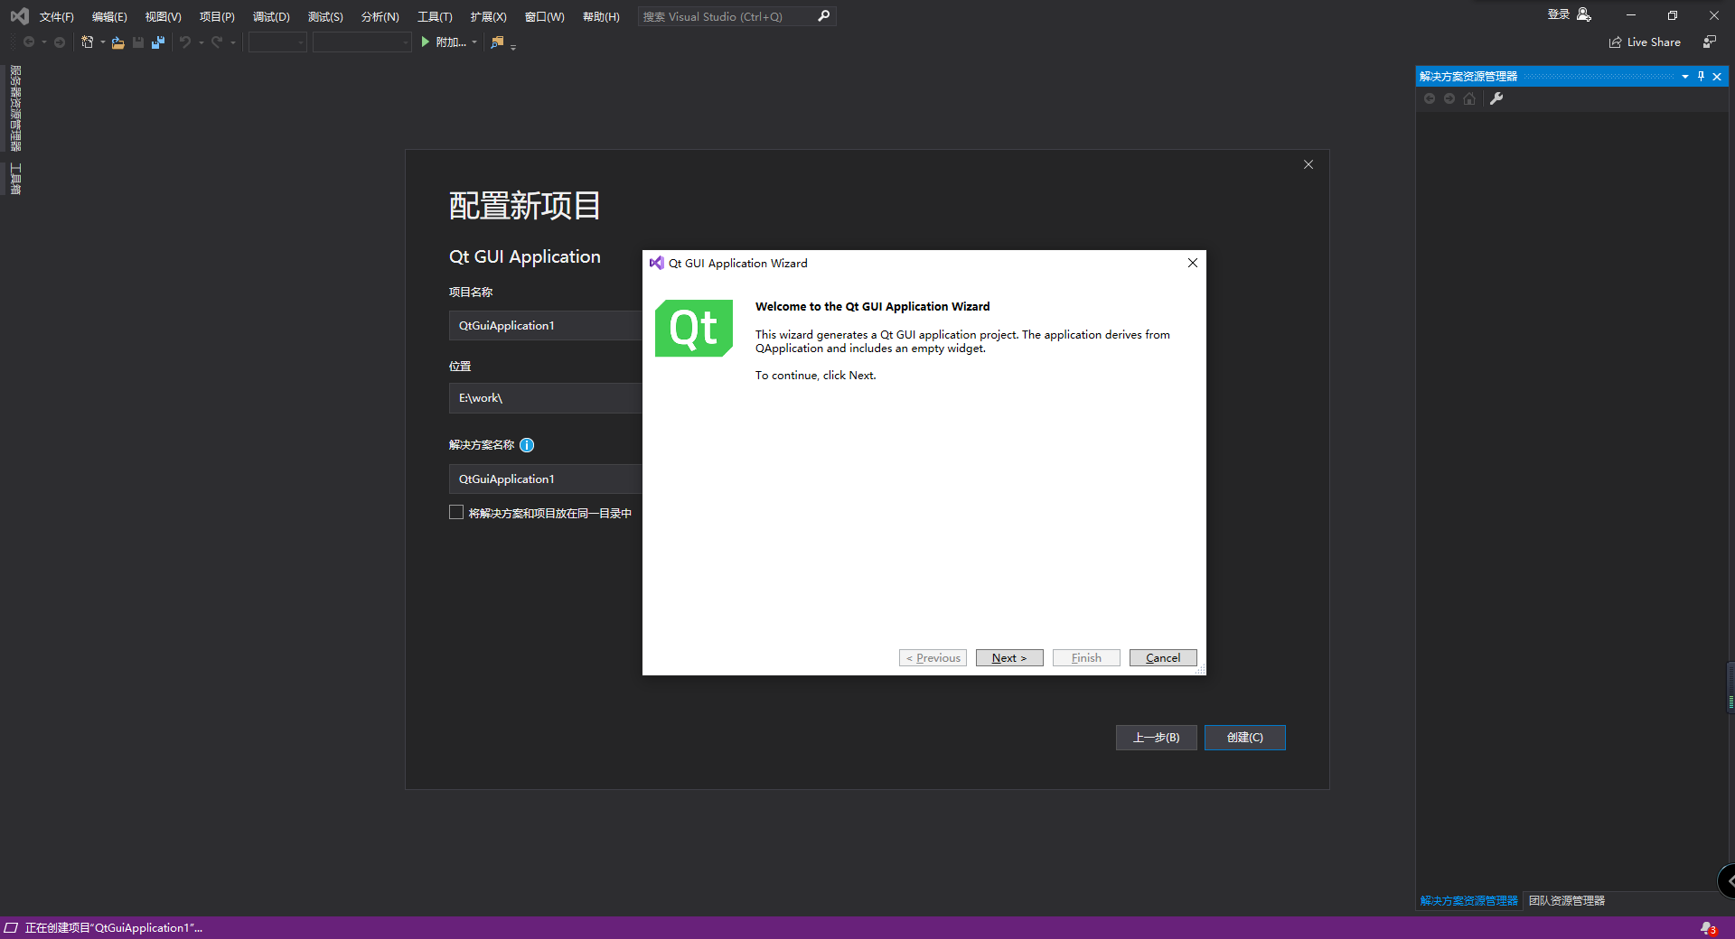Click the Redo icon in the toolbar
1735x939 pixels.
point(217,42)
